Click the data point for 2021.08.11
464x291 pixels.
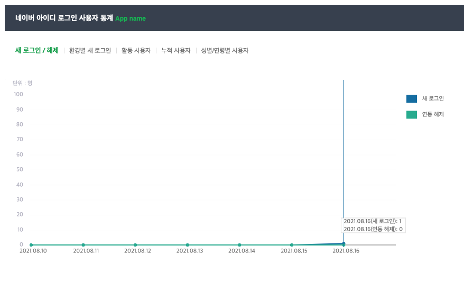[x=83, y=245]
